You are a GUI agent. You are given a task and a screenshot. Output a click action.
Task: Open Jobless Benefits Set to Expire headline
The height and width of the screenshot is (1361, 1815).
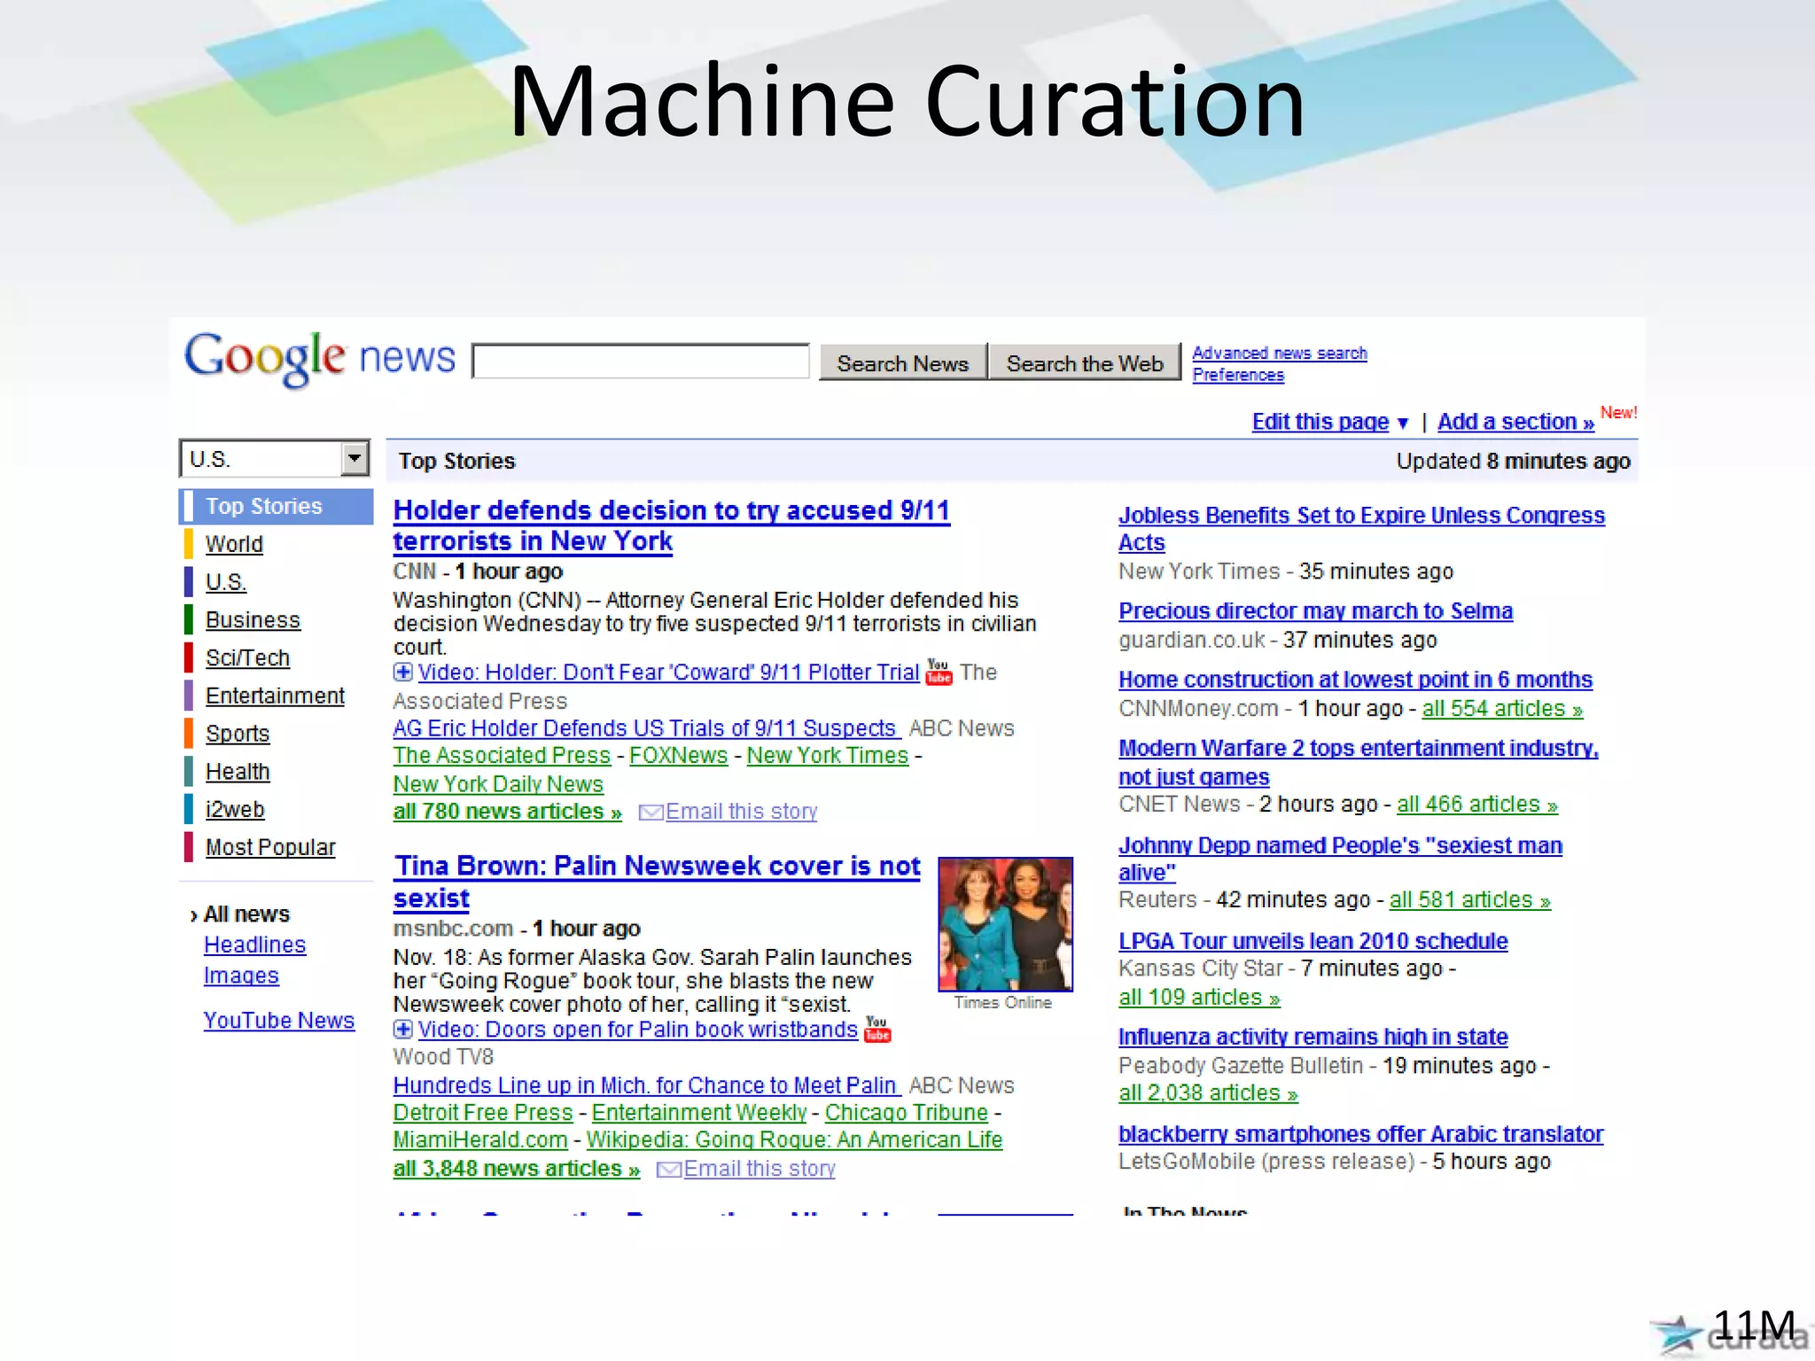click(x=1361, y=529)
